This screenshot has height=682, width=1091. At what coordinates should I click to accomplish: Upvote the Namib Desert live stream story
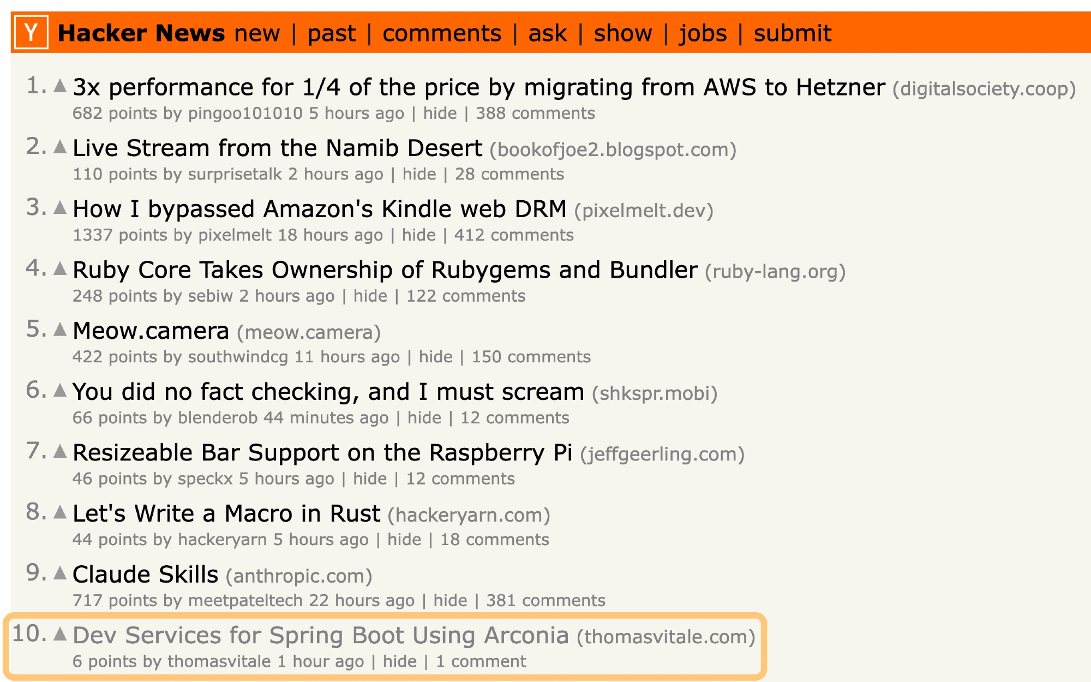pyautogui.click(x=60, y=147)
